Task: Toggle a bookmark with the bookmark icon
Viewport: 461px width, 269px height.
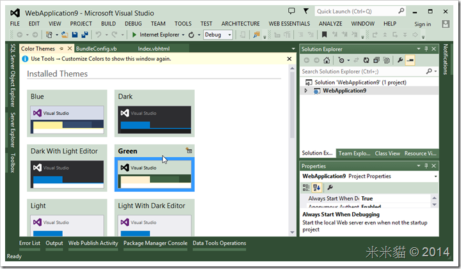Action: pos(324,35)
